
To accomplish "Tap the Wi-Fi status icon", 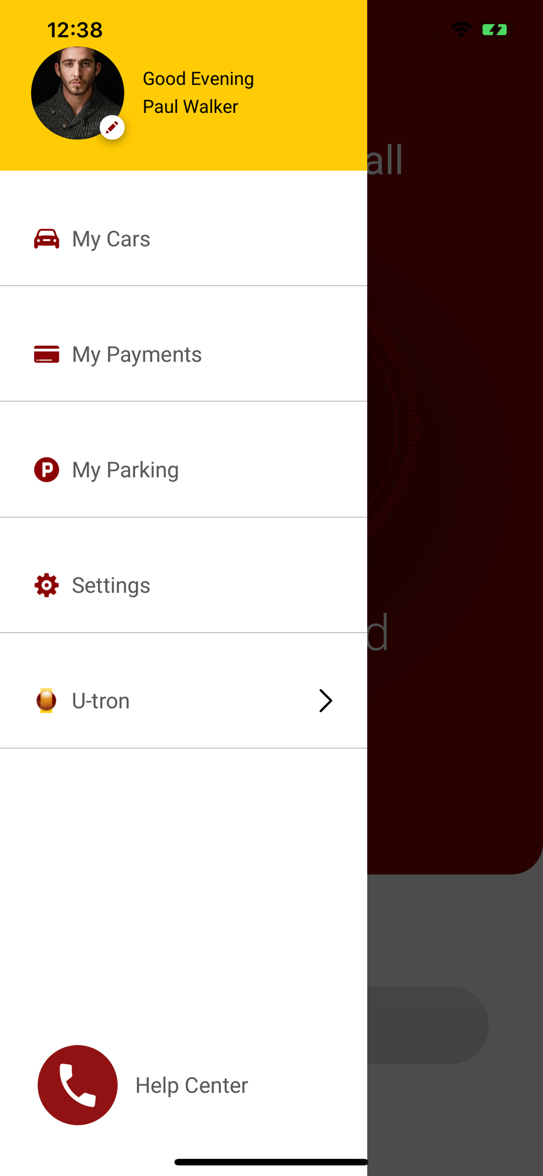I will [x=461, y=29].
